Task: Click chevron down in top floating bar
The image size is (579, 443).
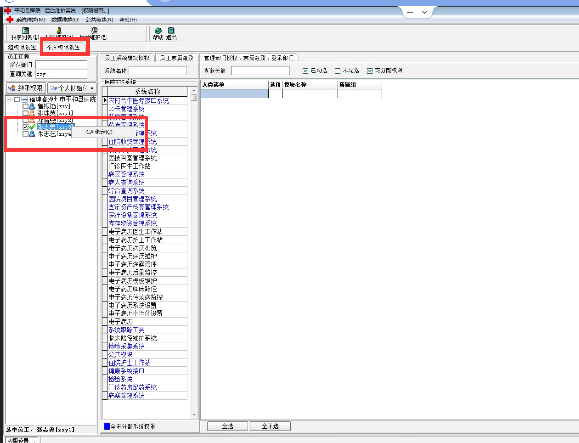Action: tap(424, 12)
